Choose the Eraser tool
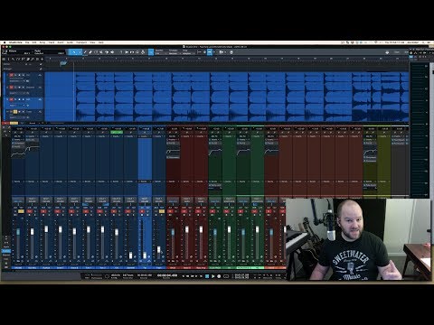 pyautogui.click(x=90, y=52)
